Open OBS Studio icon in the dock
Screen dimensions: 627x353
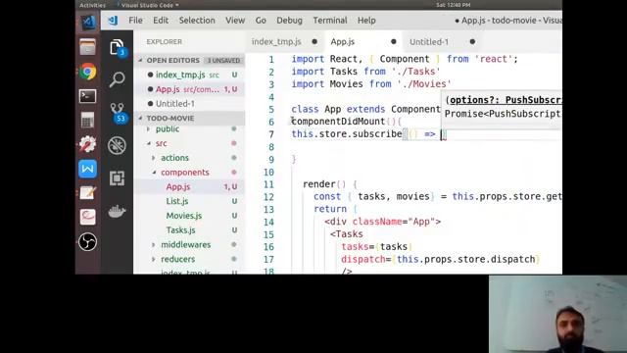tap(87, 242)
